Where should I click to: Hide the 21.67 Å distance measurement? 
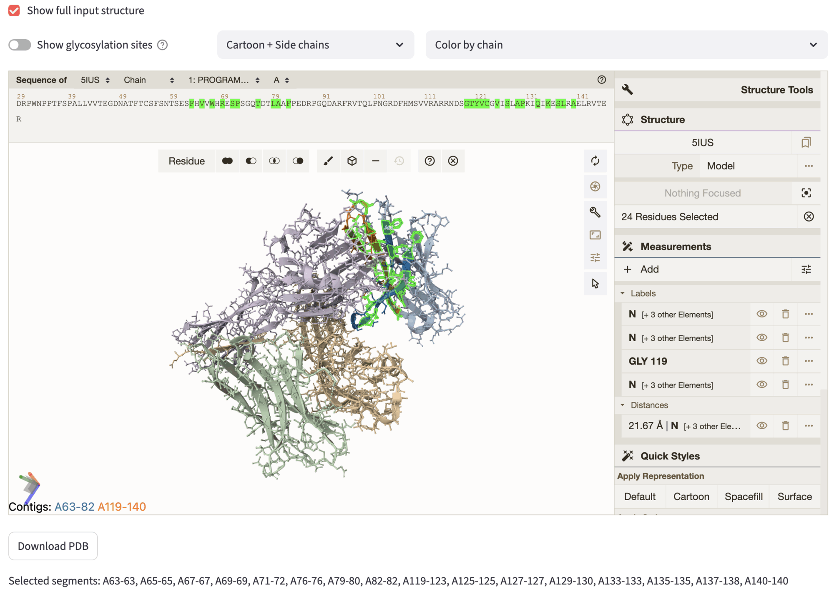tap(761, 426)
